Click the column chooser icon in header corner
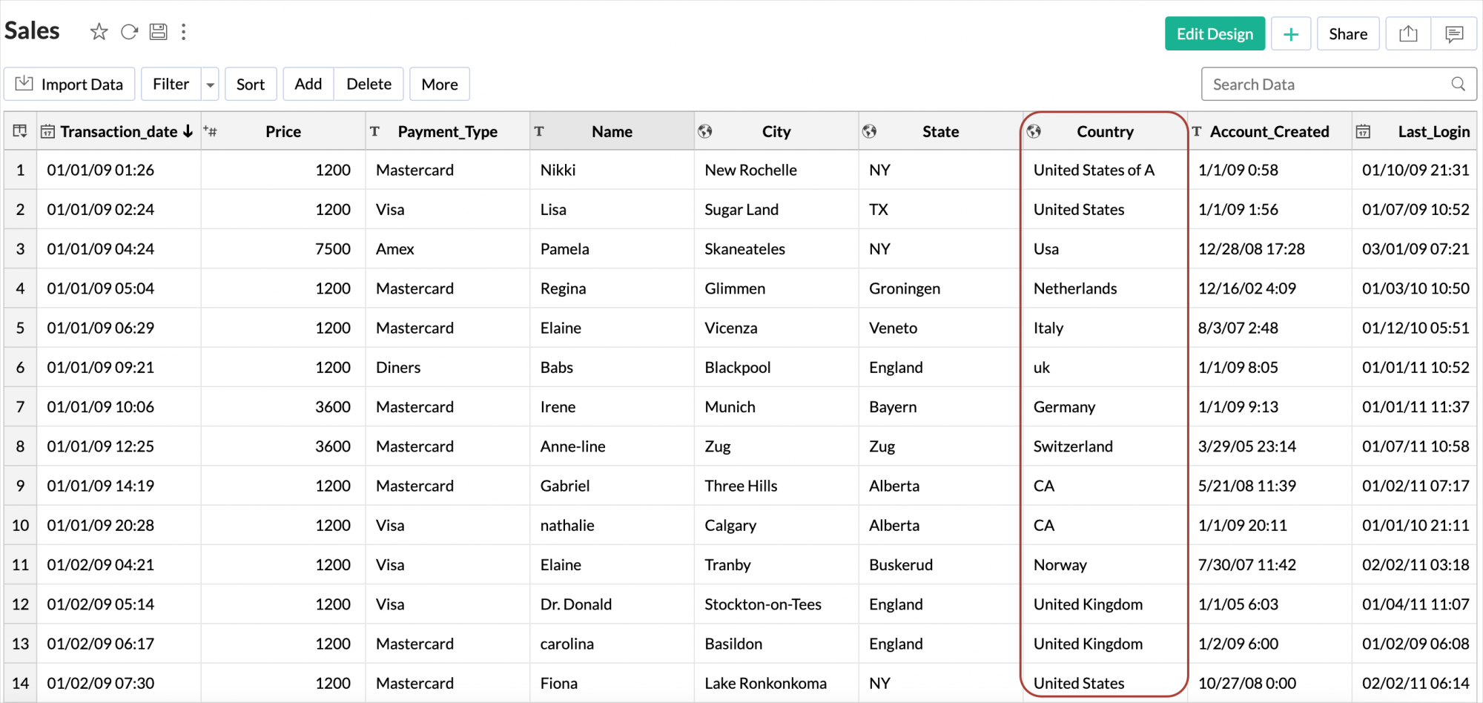Screen dimensions: 1483x703 click(x=20, y=131)
